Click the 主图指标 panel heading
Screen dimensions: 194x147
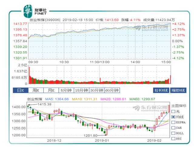[x=179, y=106]
